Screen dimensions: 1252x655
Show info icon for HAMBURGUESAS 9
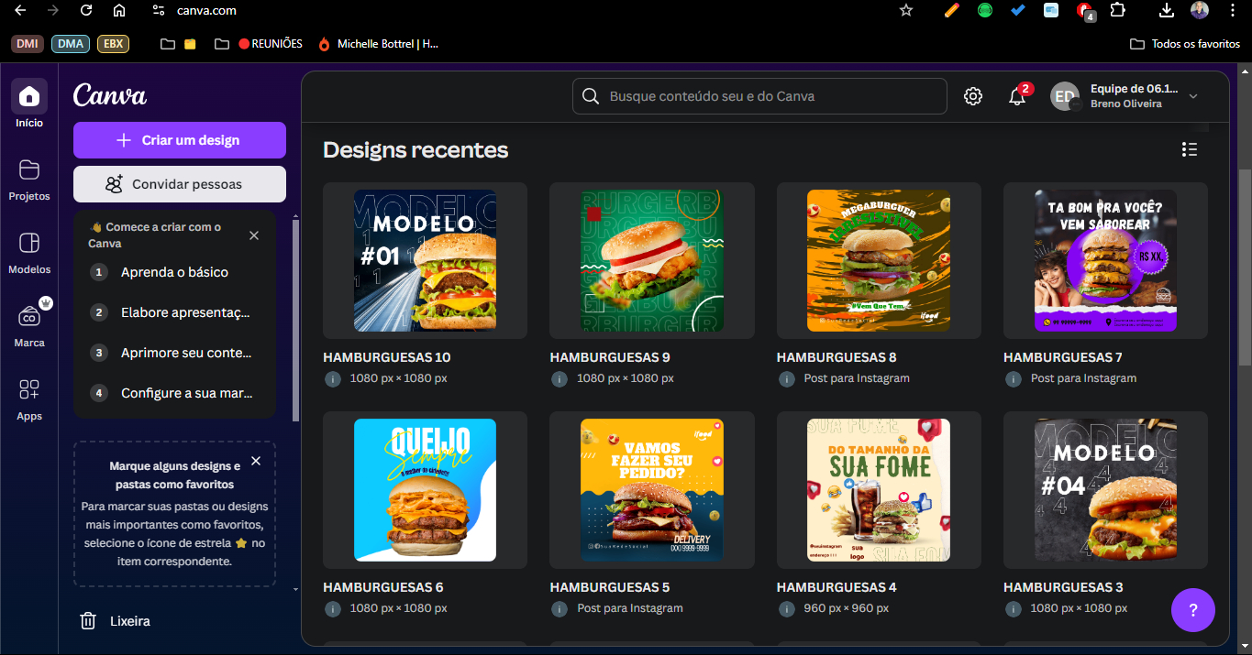click(x=559, y=378)
